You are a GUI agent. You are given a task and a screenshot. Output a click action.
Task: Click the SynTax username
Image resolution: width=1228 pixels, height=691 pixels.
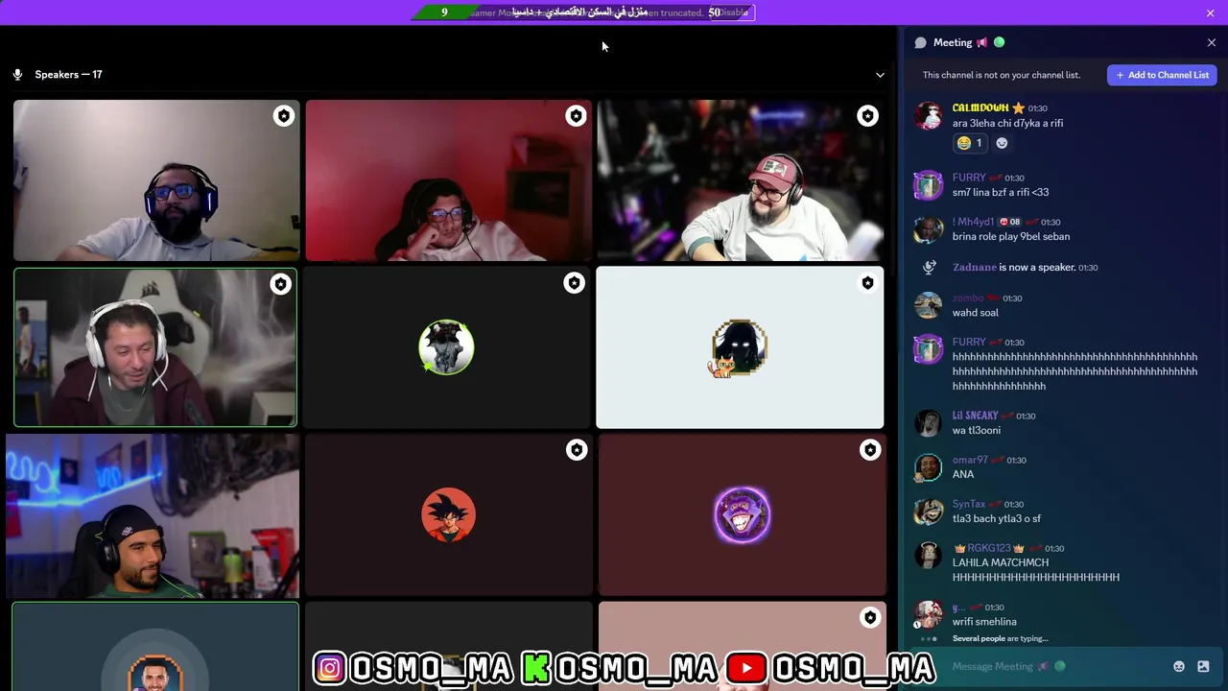pos(969,504)
